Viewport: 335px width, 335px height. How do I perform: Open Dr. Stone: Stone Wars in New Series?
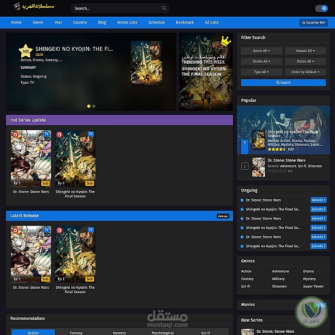click(275, 332)
